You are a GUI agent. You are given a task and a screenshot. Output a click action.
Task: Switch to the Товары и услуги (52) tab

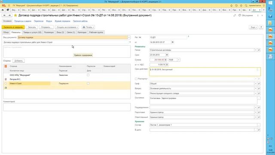pos(32,32)
